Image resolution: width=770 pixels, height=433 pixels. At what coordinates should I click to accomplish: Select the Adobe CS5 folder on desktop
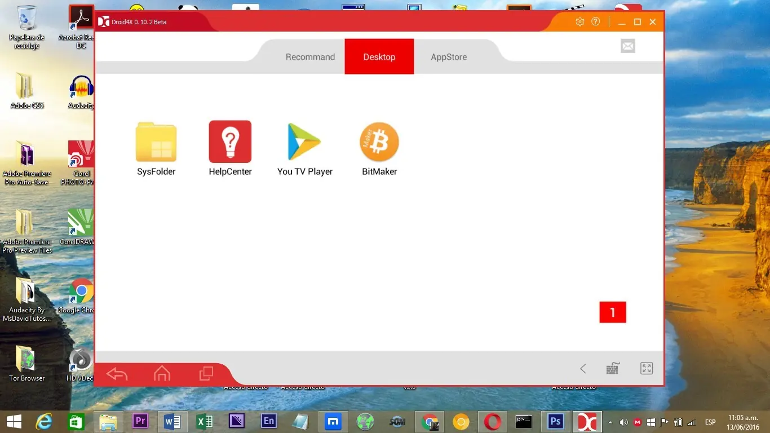(26, 91)
